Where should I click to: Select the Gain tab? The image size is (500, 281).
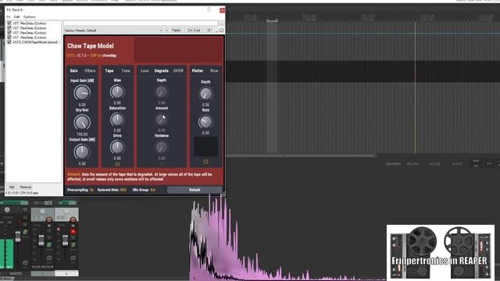[74, 71]
